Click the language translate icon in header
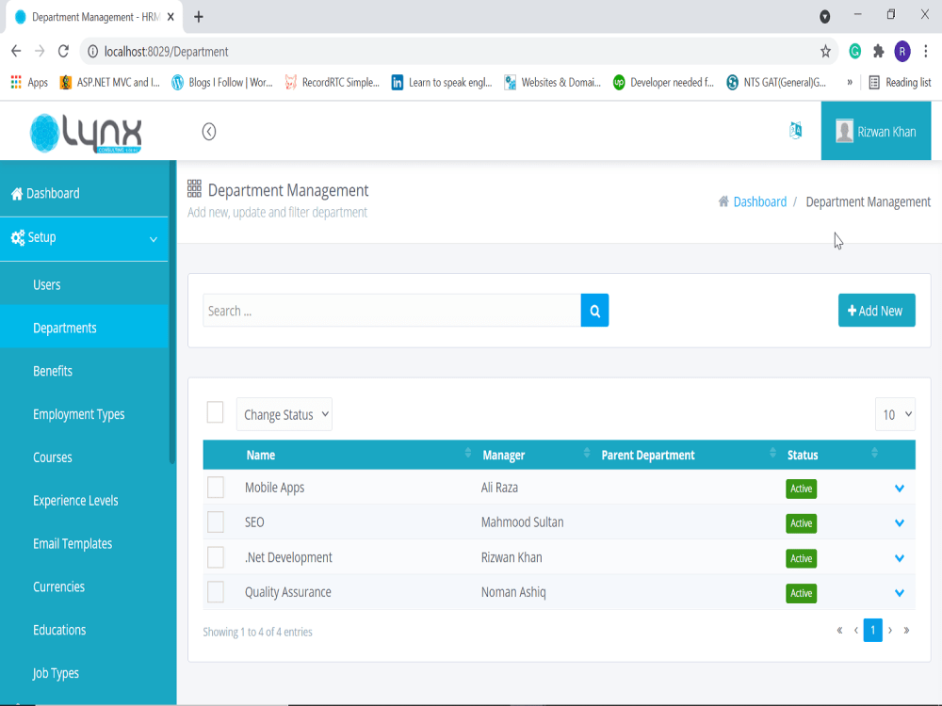 click(x=795, y=130)
